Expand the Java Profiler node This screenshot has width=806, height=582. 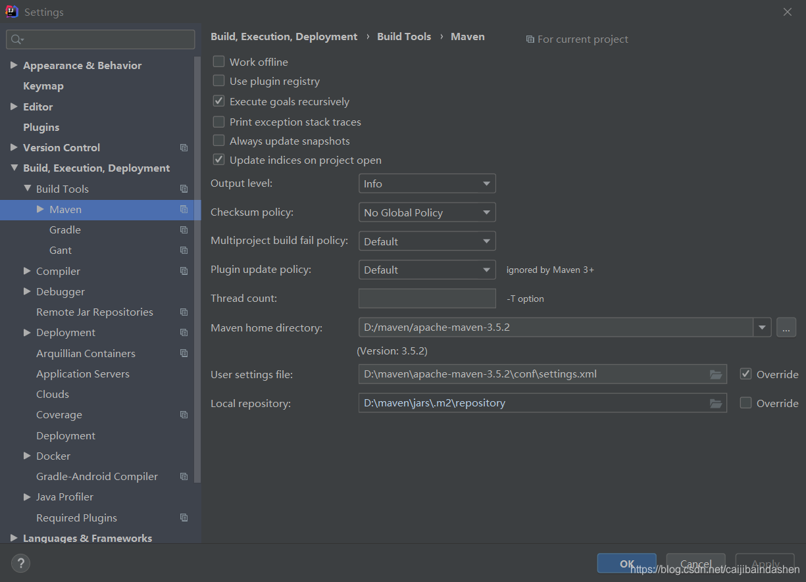coord(27,497)
